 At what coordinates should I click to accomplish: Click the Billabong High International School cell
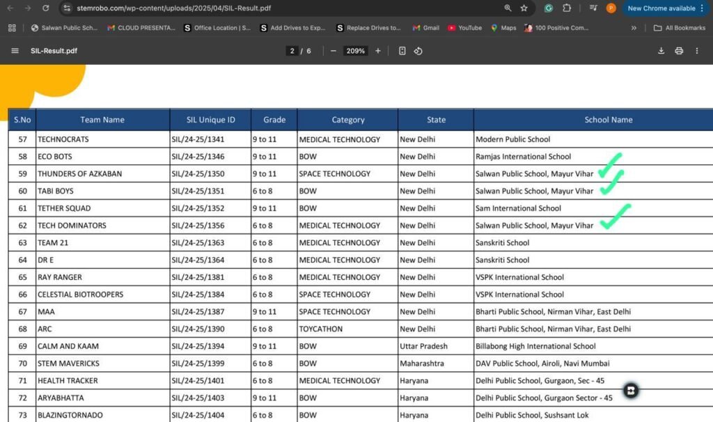click(x=593, y=346)
